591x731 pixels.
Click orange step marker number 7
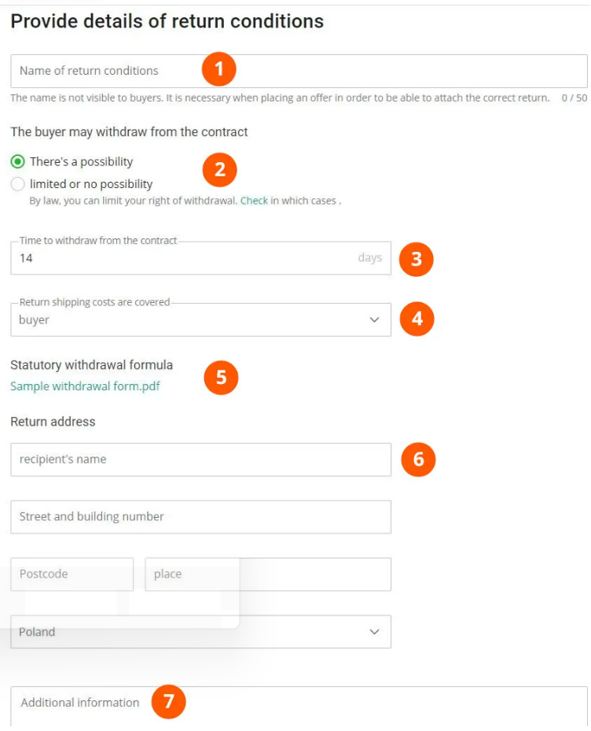(x=168, y=702)
